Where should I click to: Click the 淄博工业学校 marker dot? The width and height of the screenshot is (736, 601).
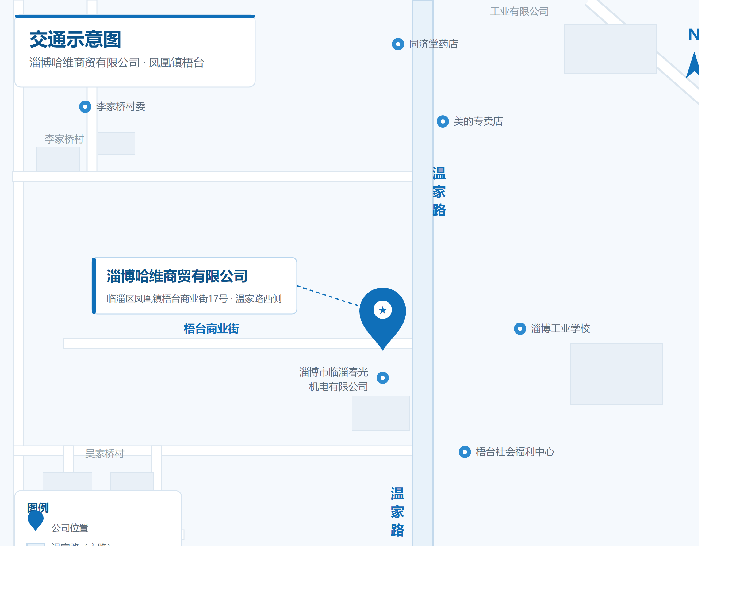(519, 328)
